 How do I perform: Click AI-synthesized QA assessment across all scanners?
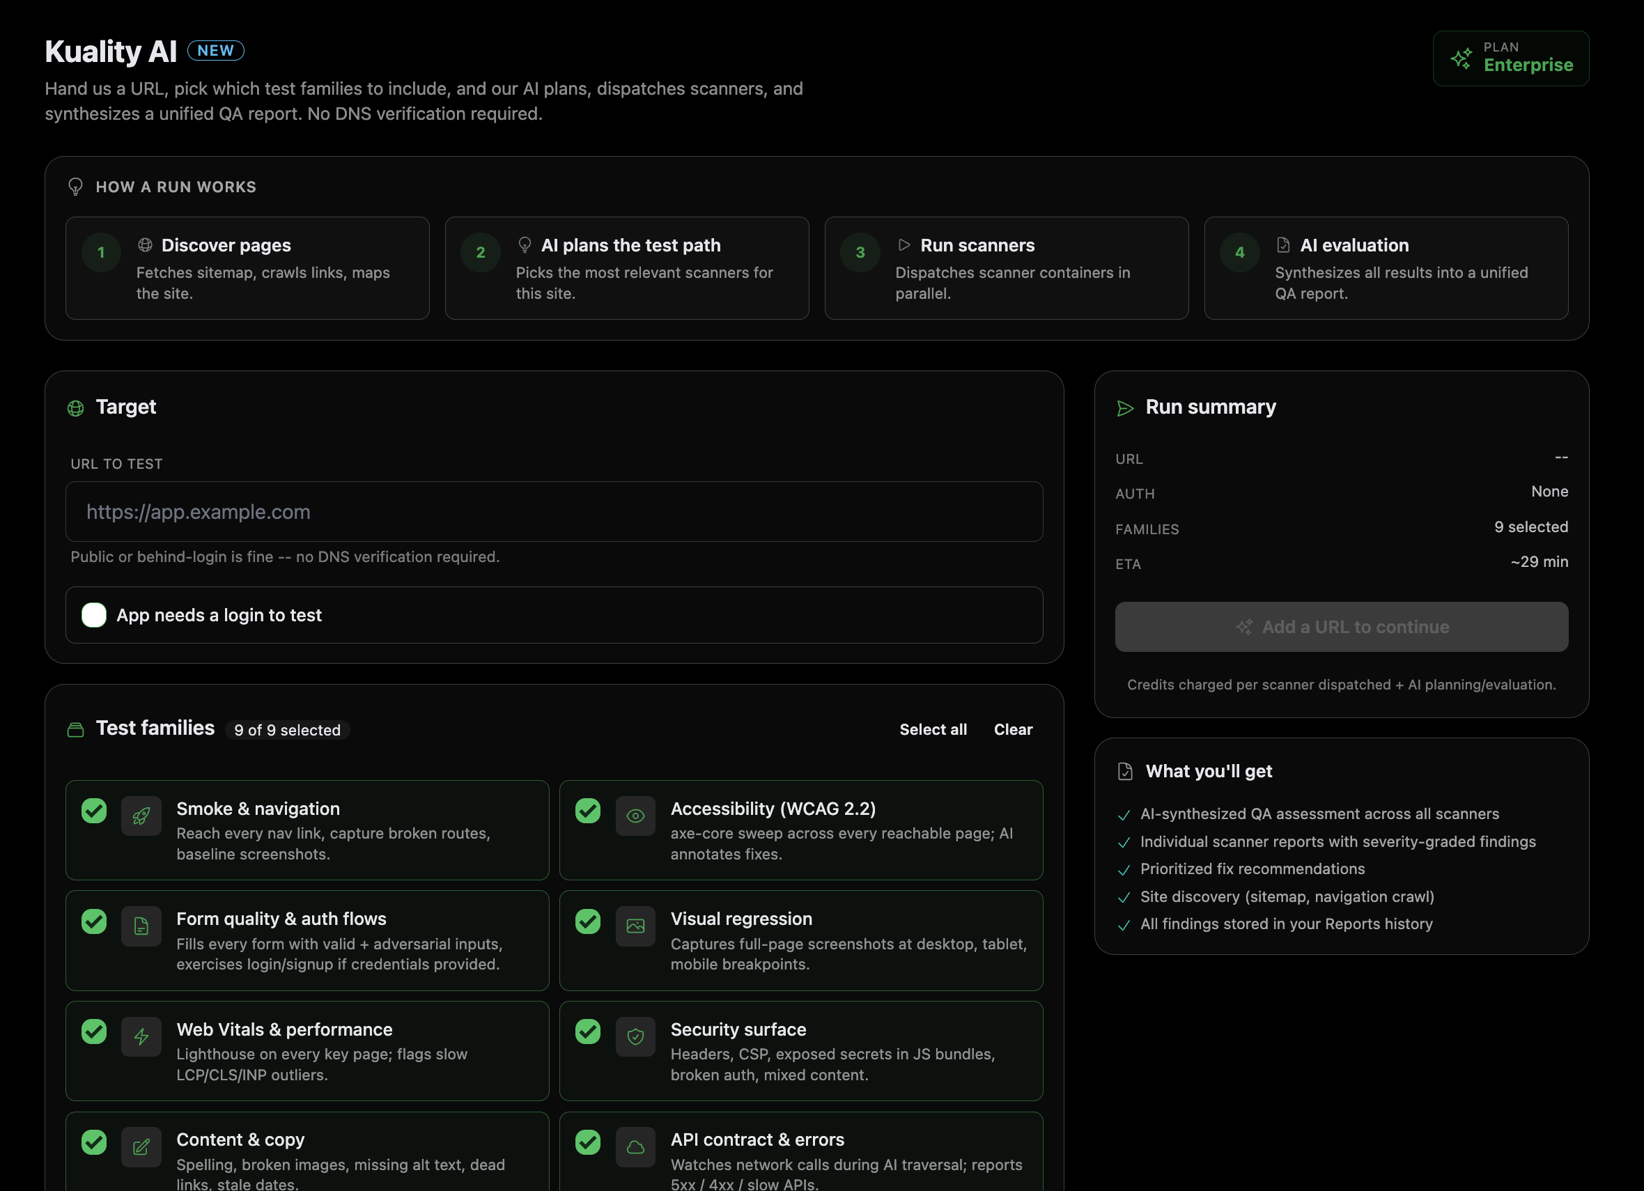point(1319,814)
